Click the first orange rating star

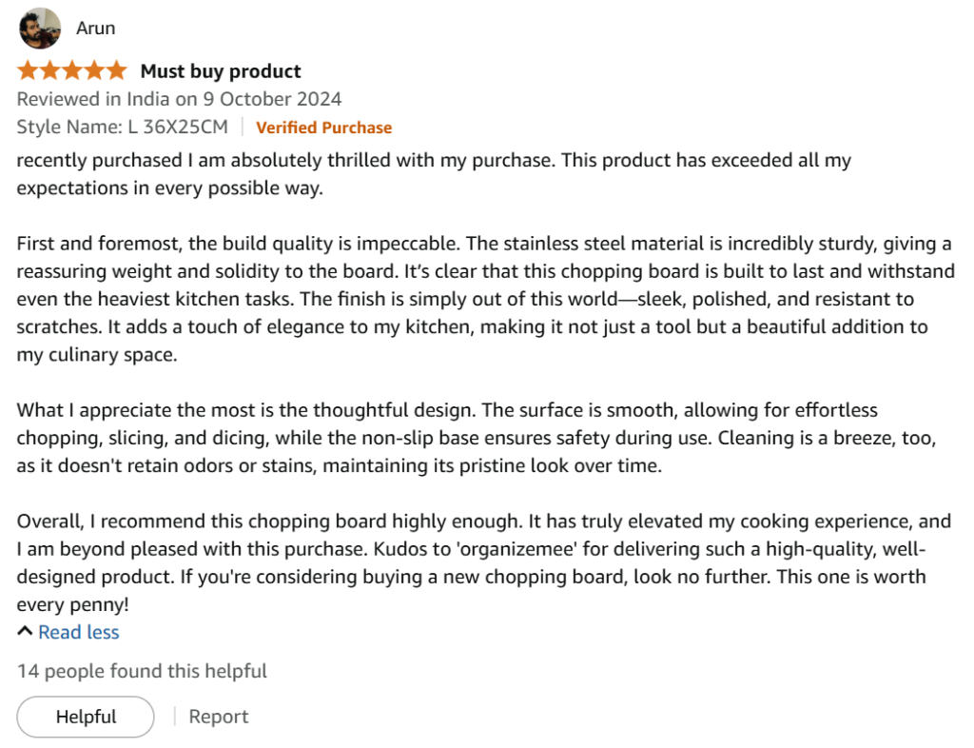[28, 70]
